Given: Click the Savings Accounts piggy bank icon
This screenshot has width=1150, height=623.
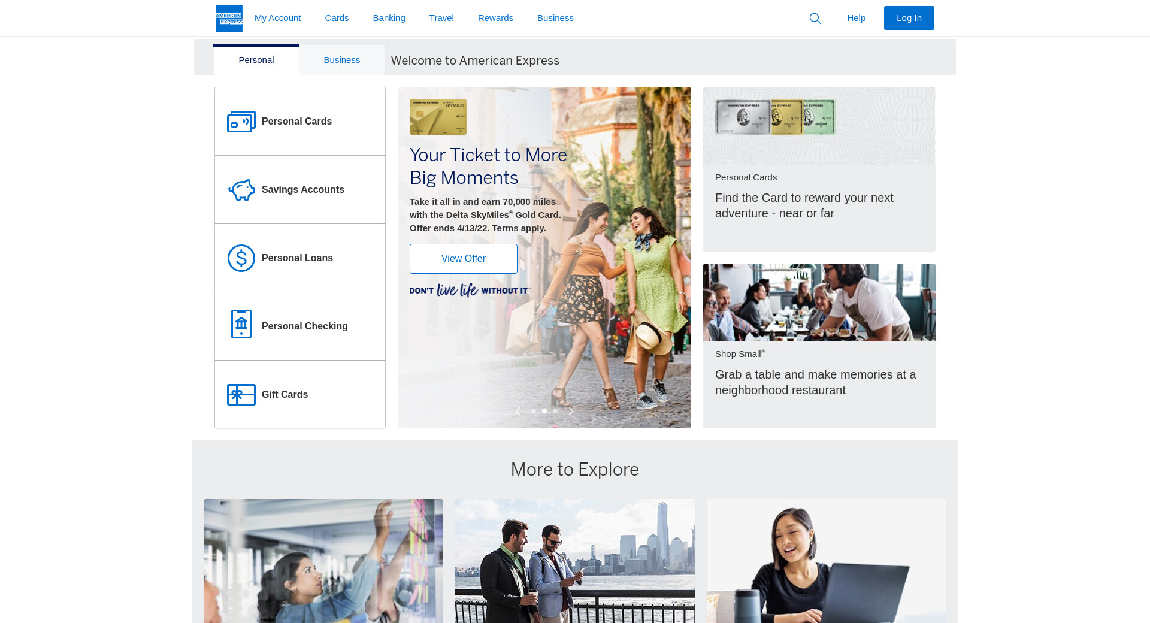Looking at the screenshot, I should coord(241,190).
